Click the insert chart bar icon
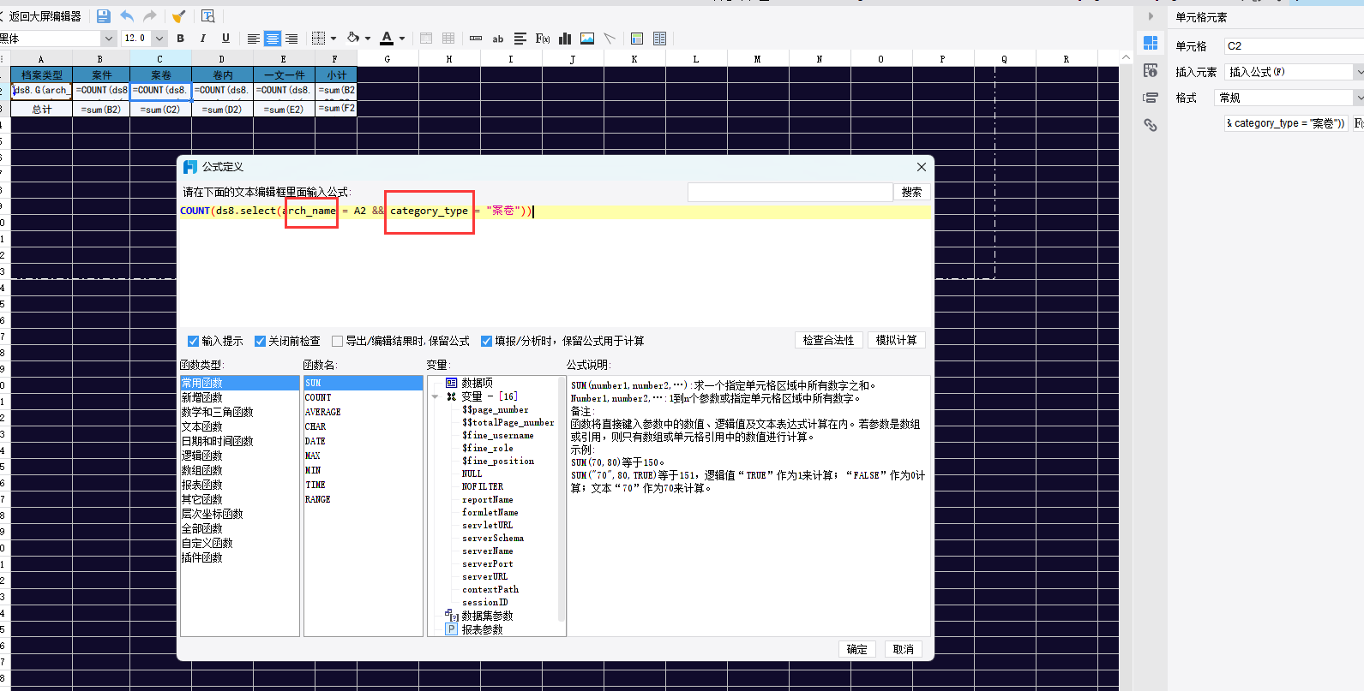1364x691 pixels. [x=565, y=39]
